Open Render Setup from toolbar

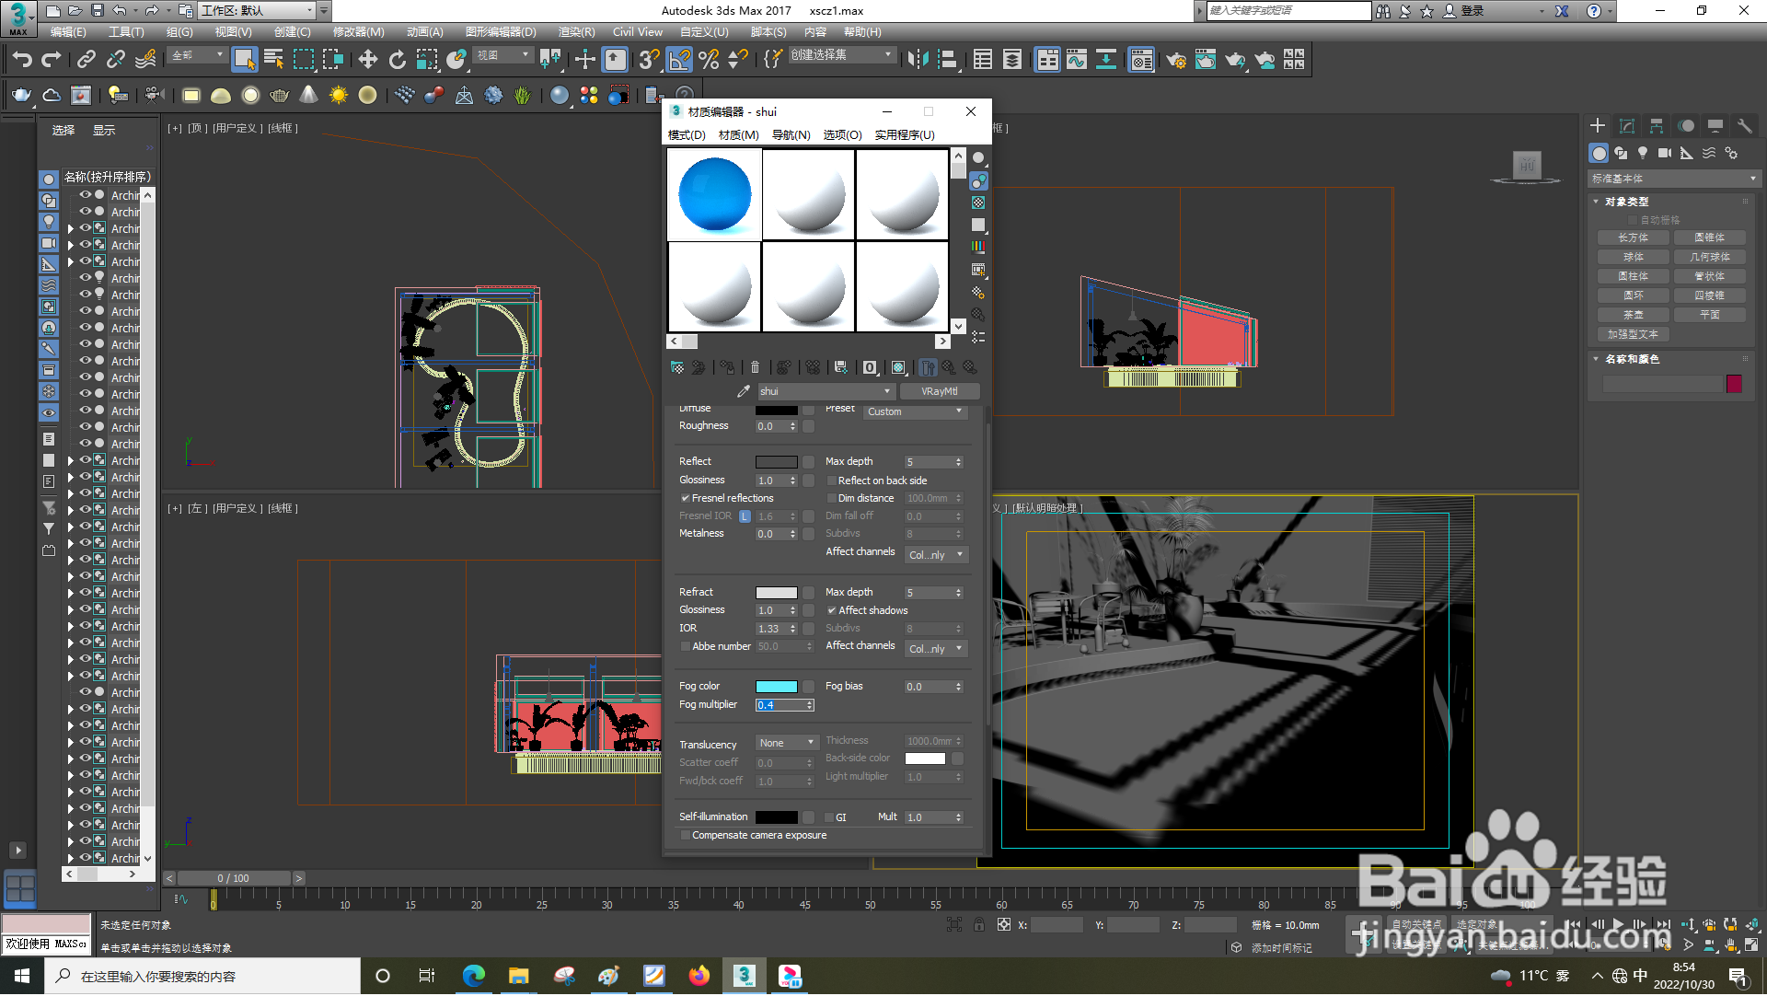tap(1175, 60)
